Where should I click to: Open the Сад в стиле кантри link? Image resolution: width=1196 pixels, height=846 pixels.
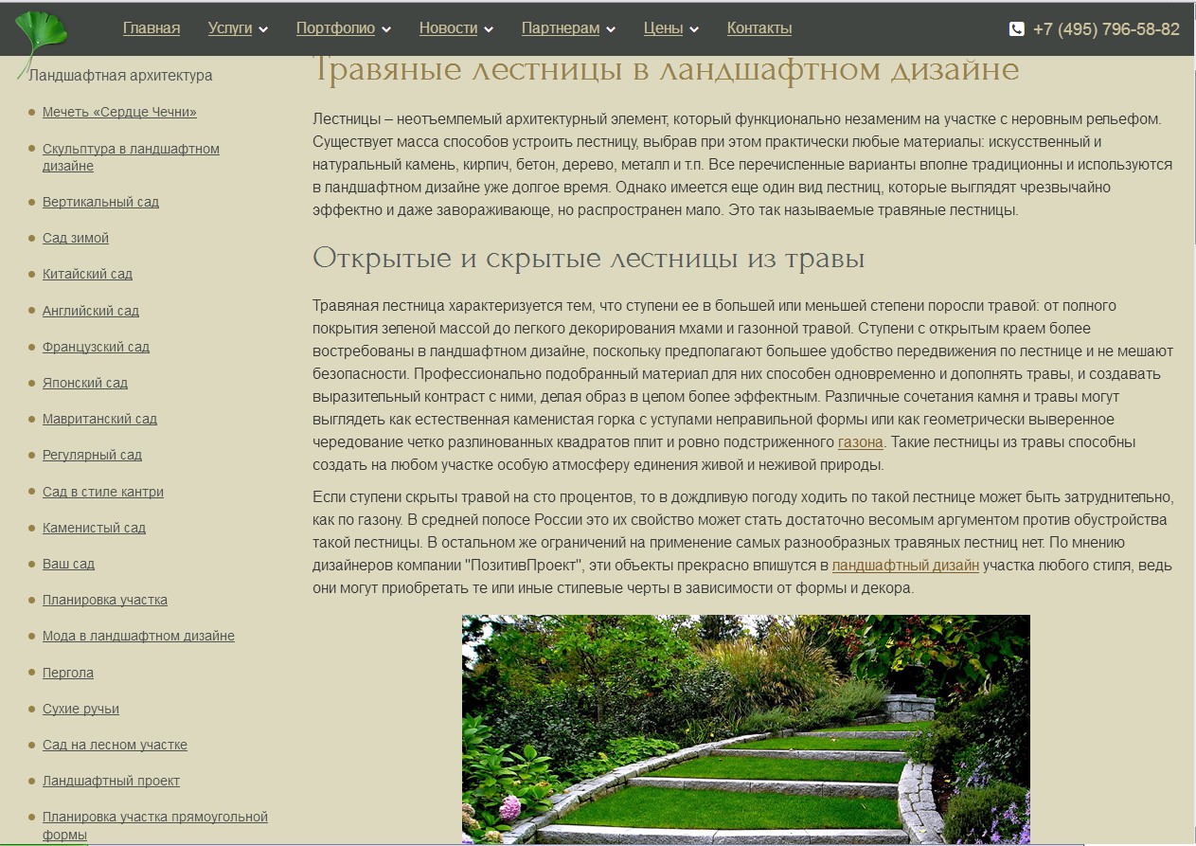pos(103,492)
